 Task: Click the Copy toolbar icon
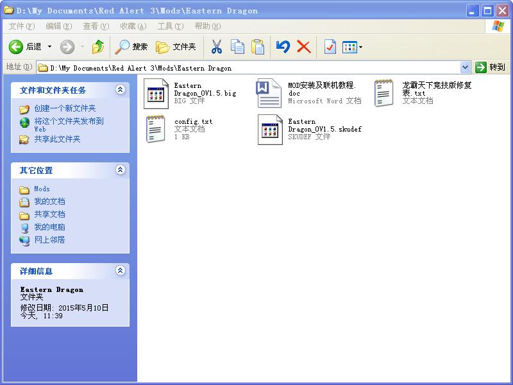(237, 47)
